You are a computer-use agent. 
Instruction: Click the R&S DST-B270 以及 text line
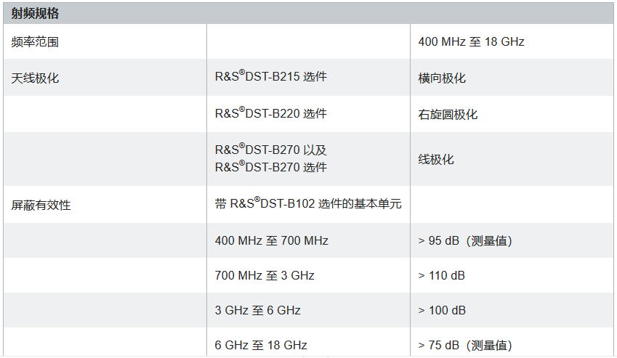(271, 150)
